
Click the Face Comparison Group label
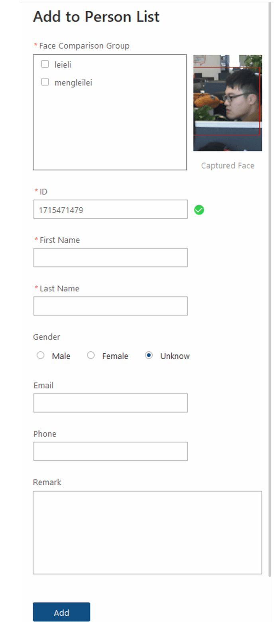tap(84, 46)
